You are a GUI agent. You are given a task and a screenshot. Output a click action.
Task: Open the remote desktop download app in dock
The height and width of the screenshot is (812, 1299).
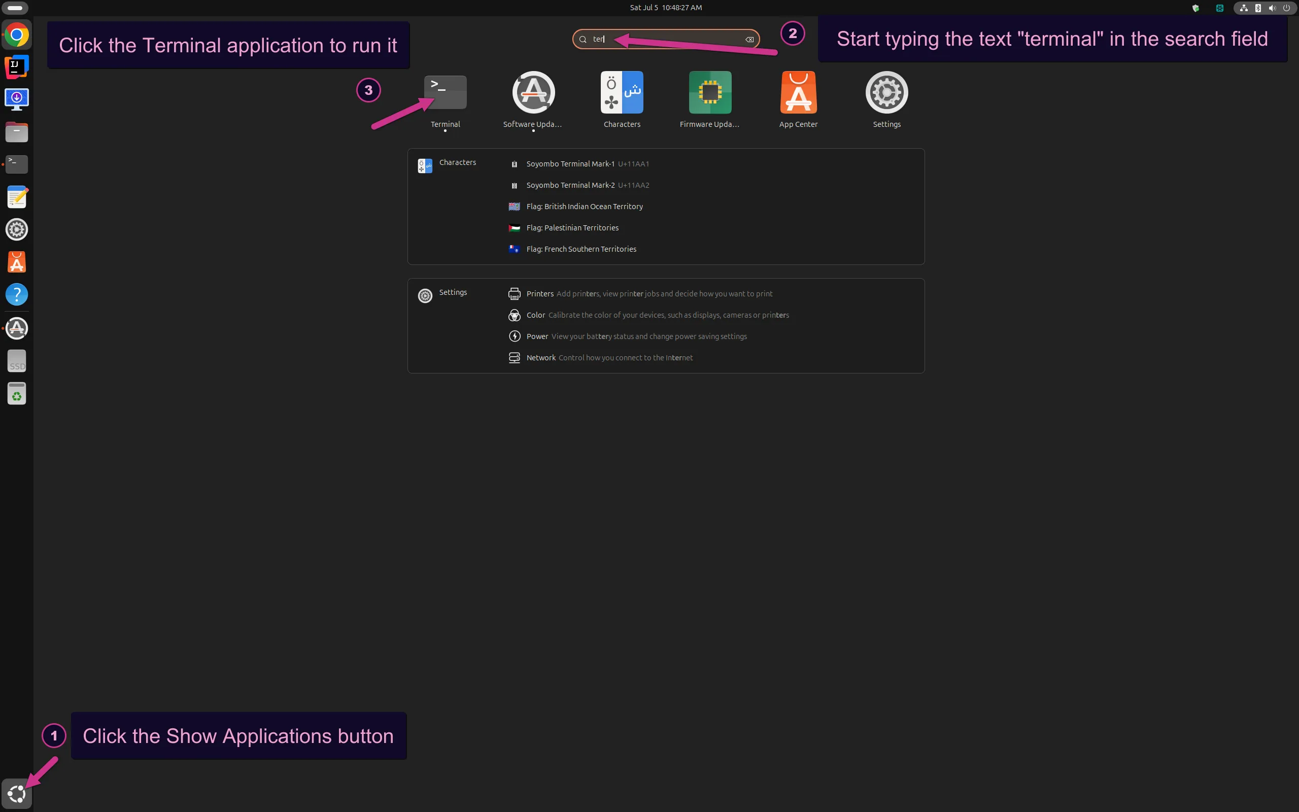[x=17, y=99]
